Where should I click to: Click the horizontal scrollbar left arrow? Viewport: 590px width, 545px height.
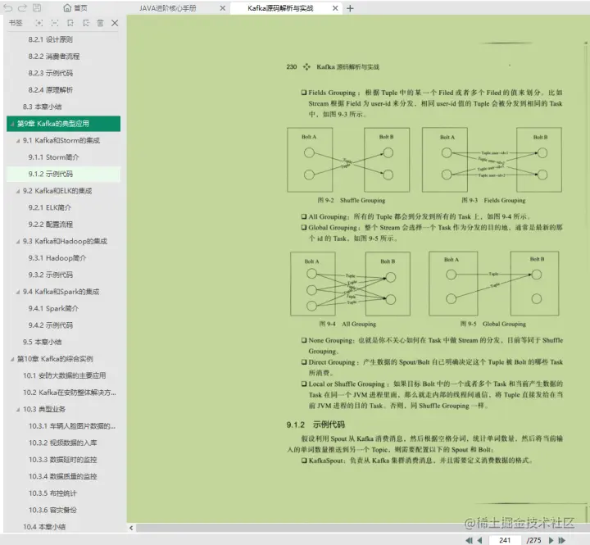coord(131,528)
